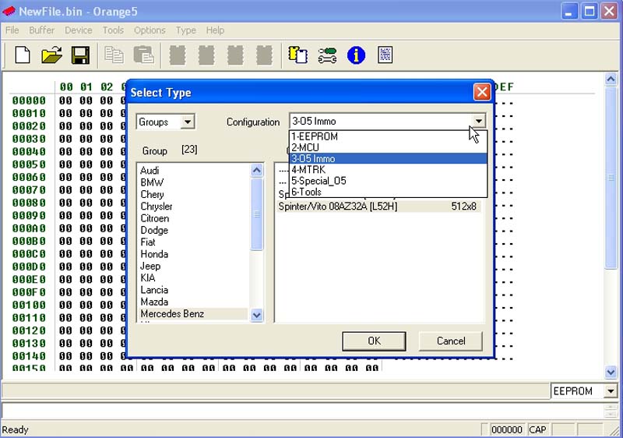The width and height of the screenshot is (623, 438).
Task: Click the fourth gray chip icon
Action: [x=264, y=55]
